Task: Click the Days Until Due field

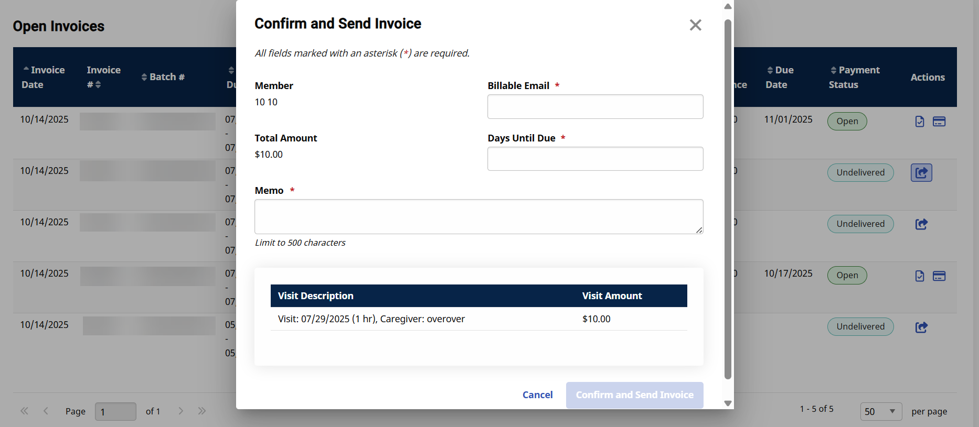Action: pyautogui.click(x=595, y=159)
